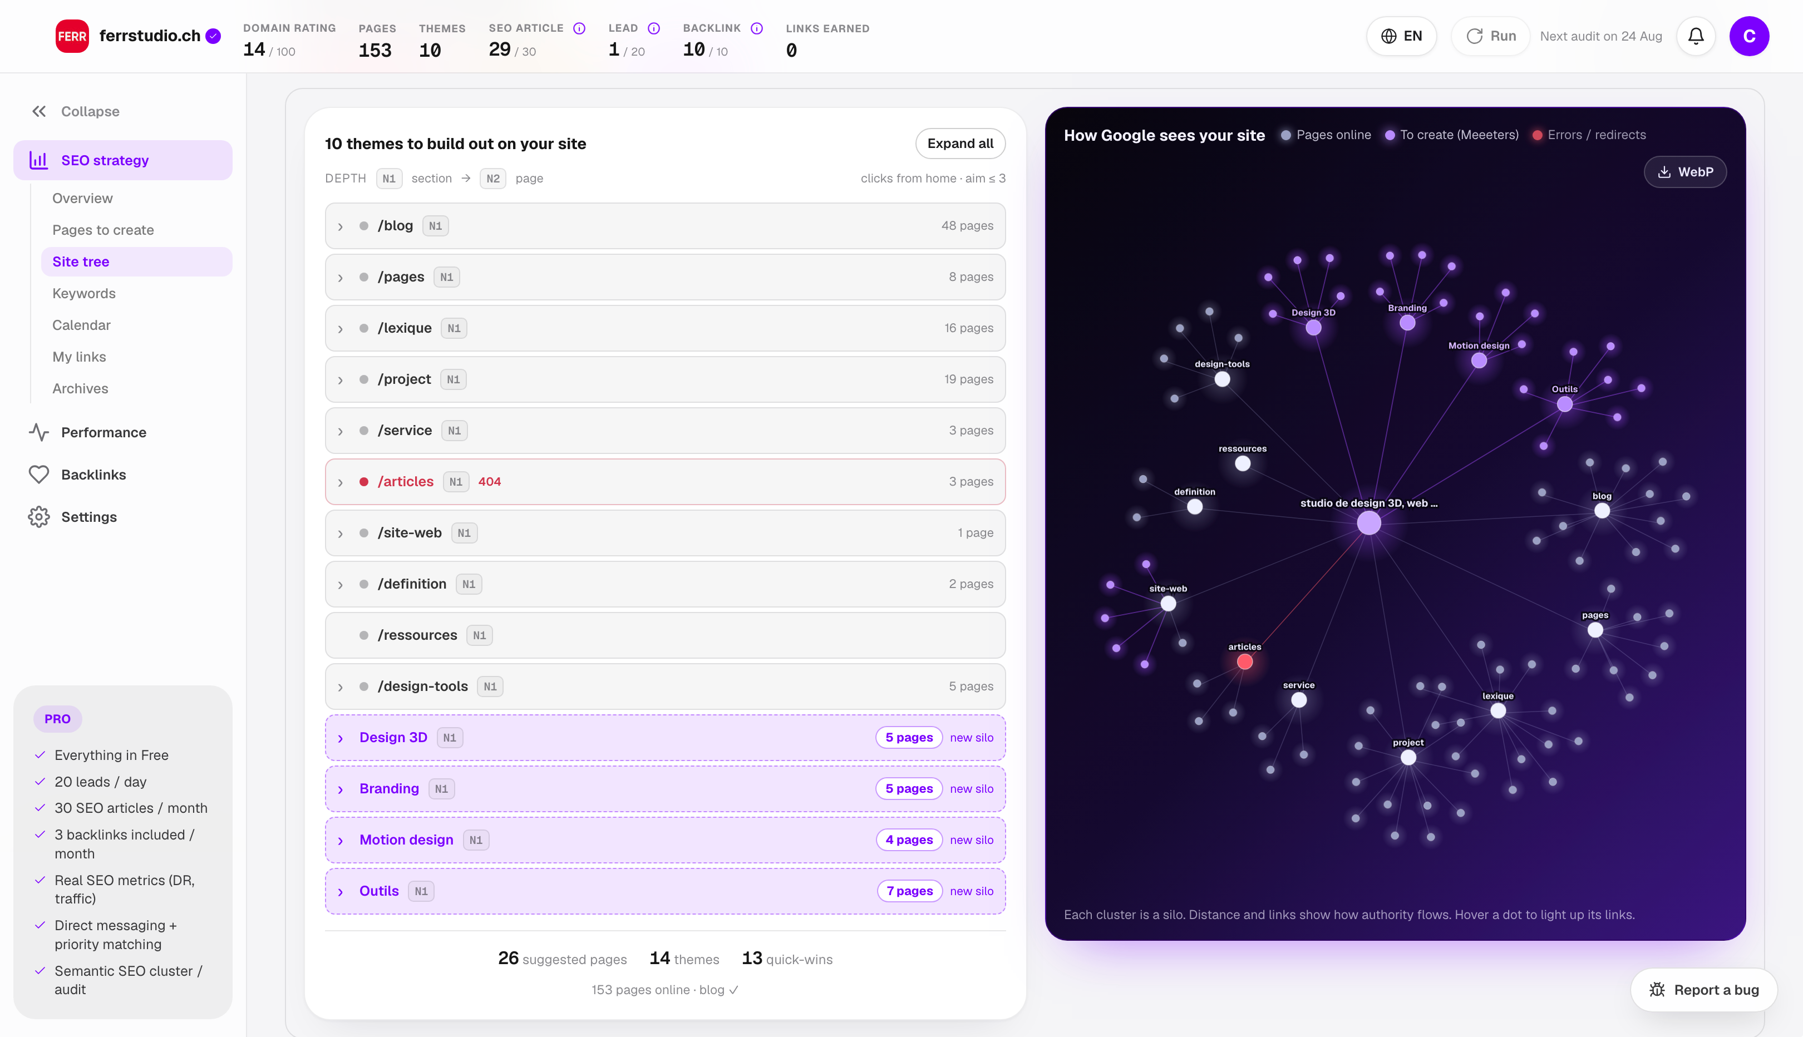Click the Collapse sidebar double-chevron icon

pyautogui.click(x=39, y=111)
